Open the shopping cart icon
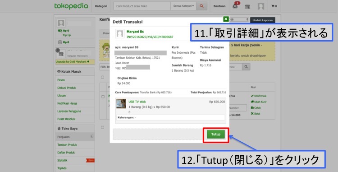The image size is (338, 172). coord(274,6)
